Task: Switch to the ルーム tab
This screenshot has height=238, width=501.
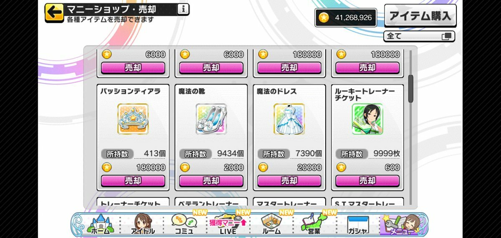Action: 272,225
